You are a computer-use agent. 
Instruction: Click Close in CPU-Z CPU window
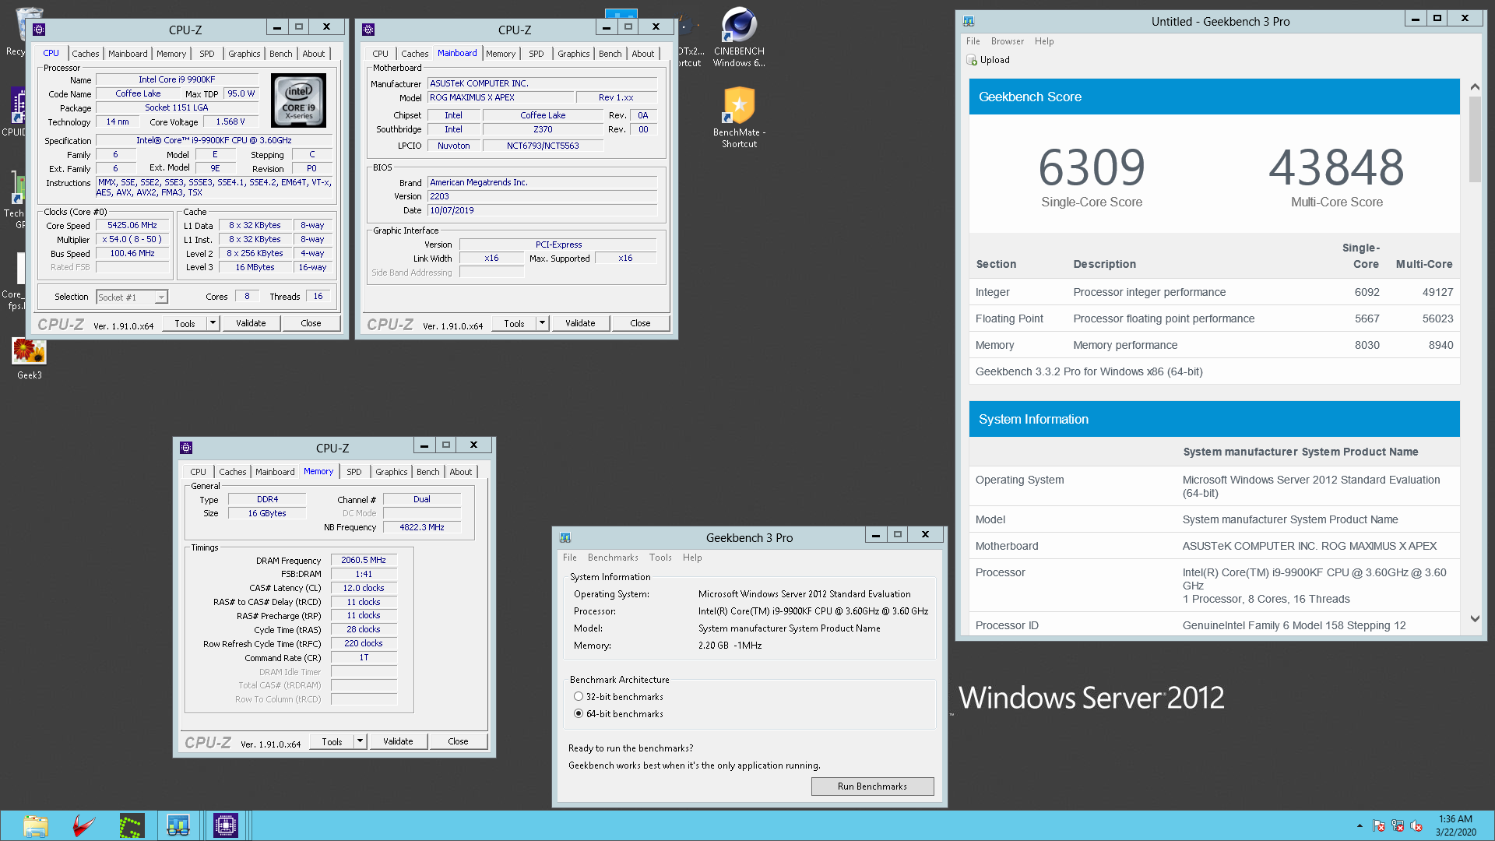point(311,323)
